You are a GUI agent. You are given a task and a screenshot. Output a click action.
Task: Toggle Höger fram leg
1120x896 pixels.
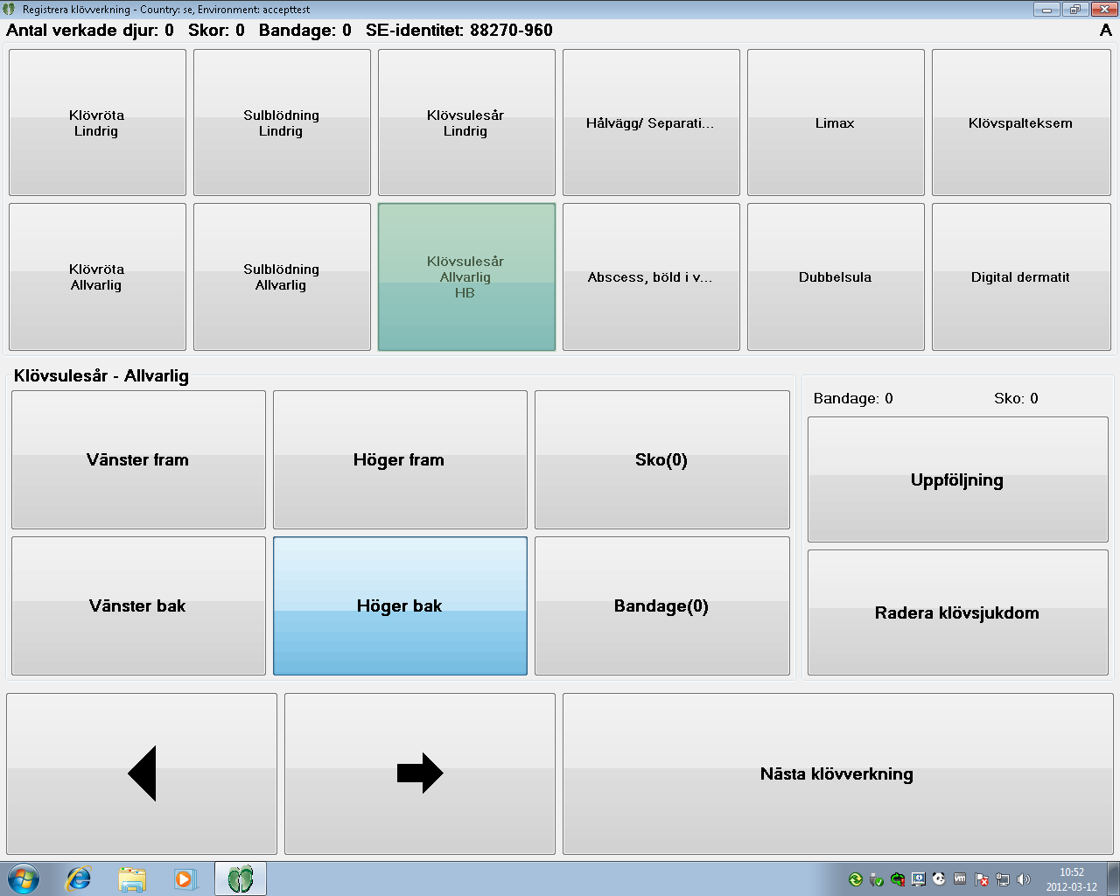[400, 460]
